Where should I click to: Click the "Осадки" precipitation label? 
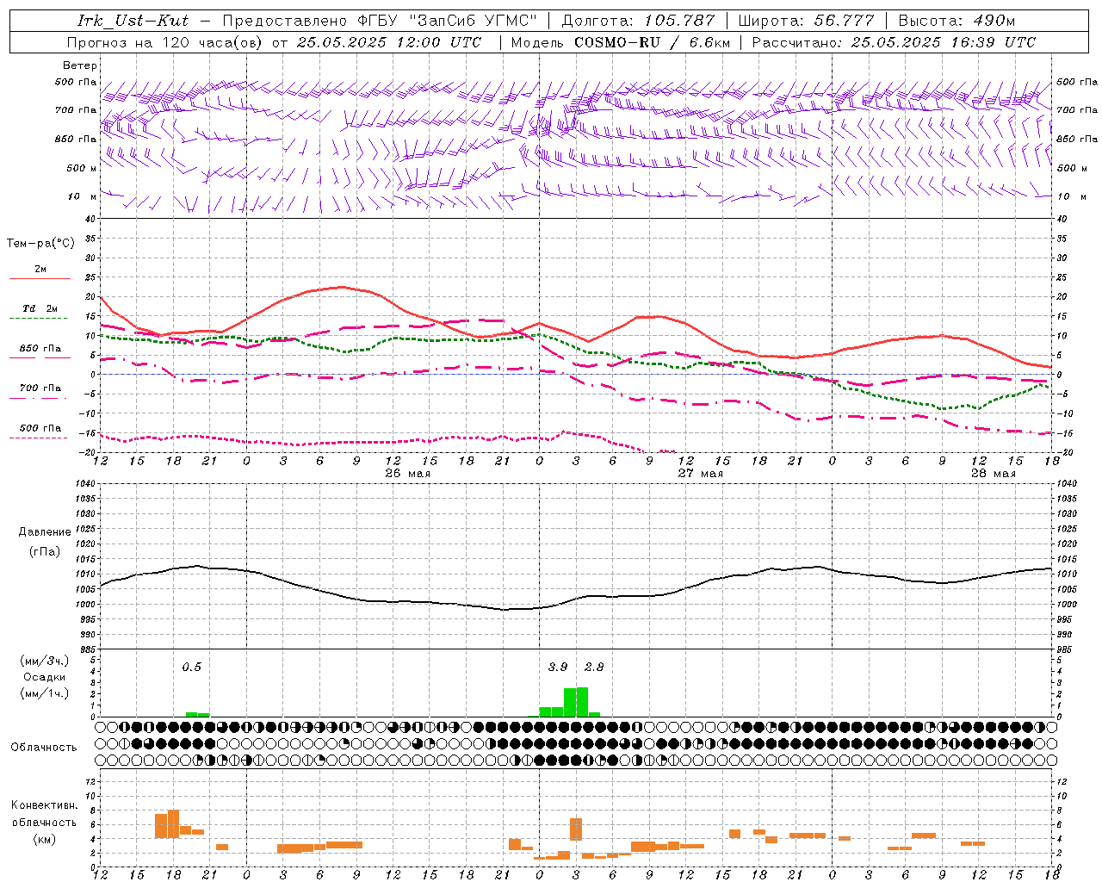coord(44,677)
